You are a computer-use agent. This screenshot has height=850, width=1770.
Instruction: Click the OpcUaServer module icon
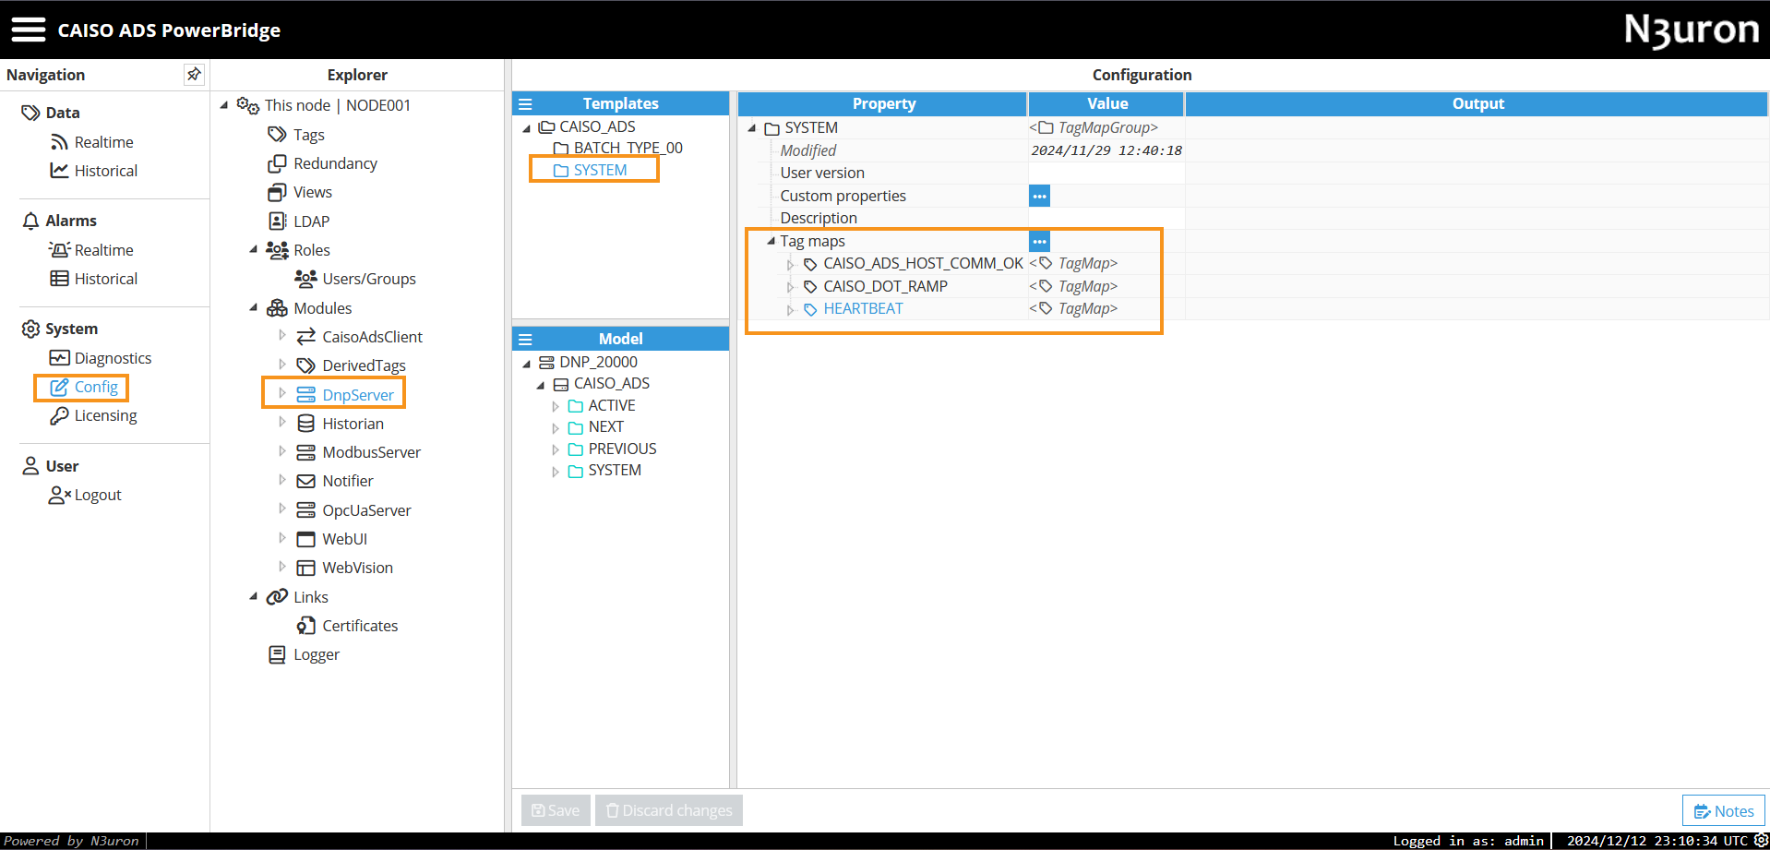pos(305,510)
